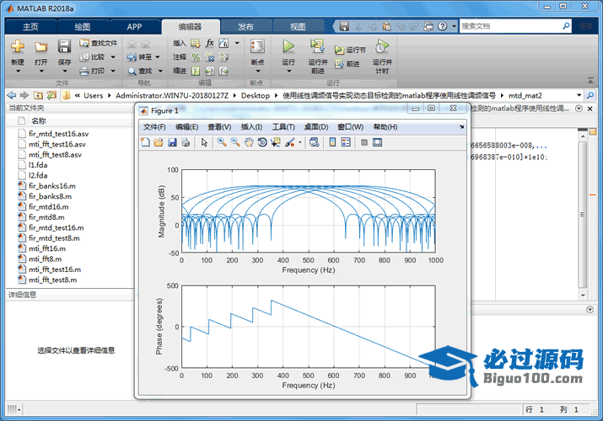Select Edit Plot arrow in Figure 1 toolbar
603x421 pixels.
[204, 142]
